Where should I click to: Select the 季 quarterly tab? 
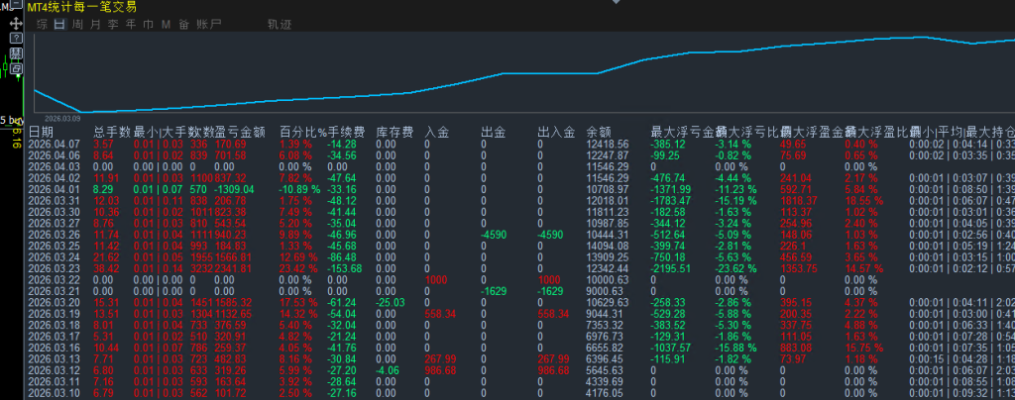click(112, 23)
